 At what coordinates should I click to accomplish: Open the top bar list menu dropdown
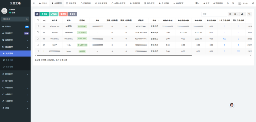197,3
